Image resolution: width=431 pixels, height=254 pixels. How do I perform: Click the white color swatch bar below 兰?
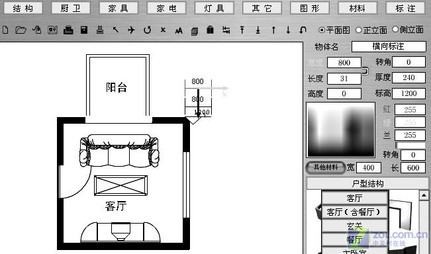(x=410, y=145)
